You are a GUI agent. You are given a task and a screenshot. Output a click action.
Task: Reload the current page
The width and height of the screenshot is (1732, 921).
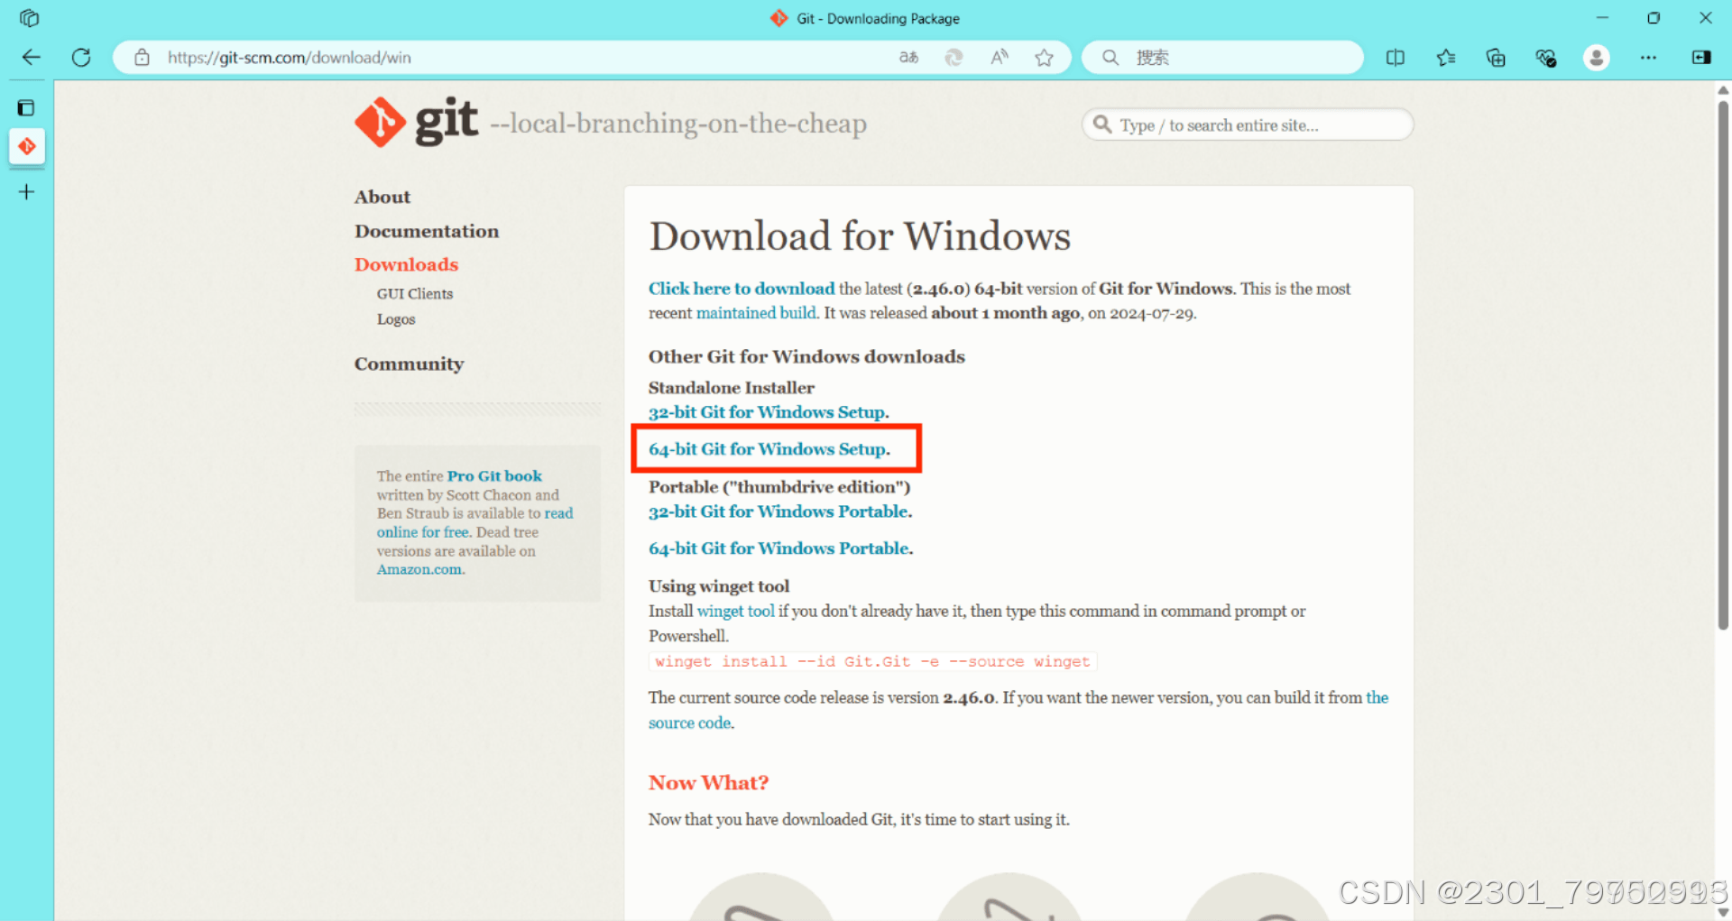coord(81,57)
